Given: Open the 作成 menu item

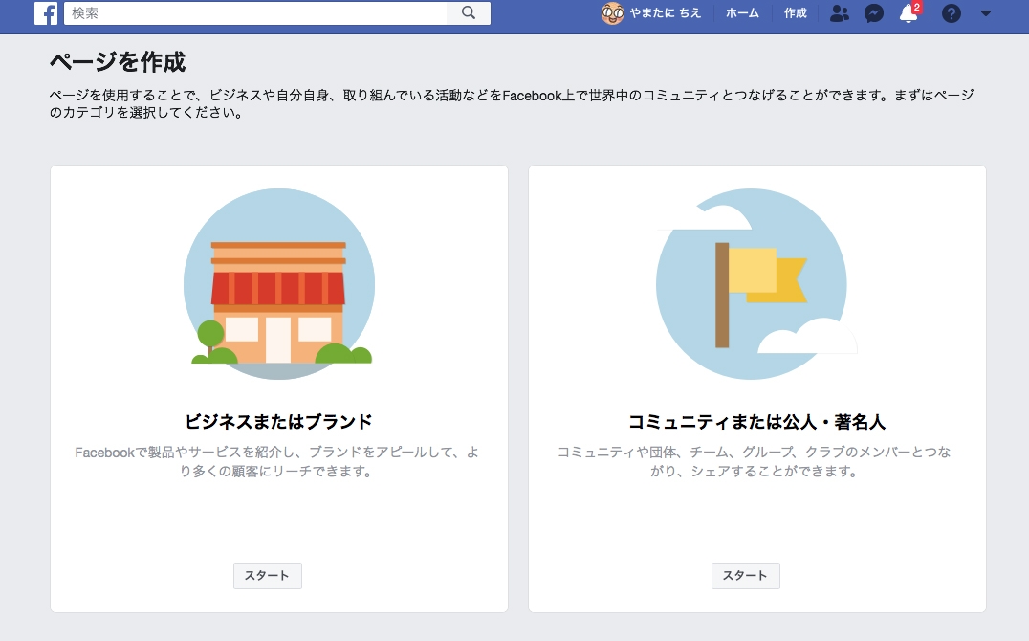Looking at the screenshot, I should click(796, 13).
